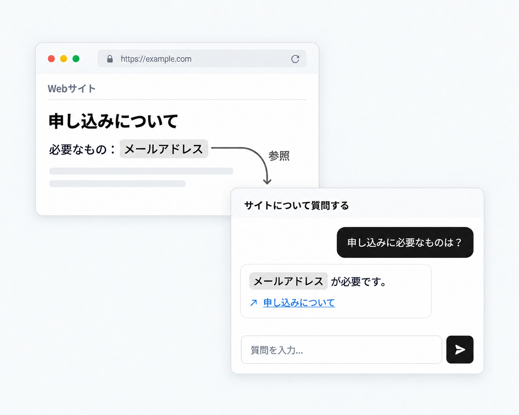Screen dimensions: 519x415
Task: Click the サイトについて質問する chat header
Action: (297, 206)
